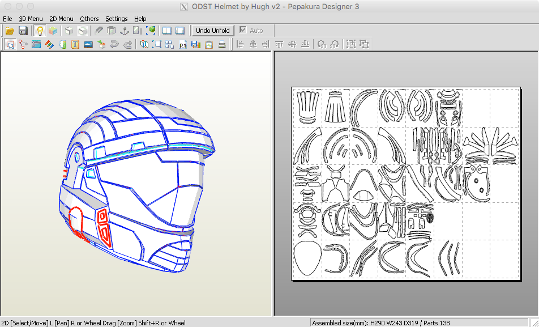Click the group parts icon

point(351,44)
